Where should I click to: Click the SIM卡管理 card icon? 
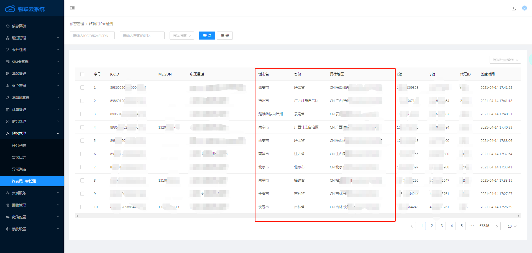pyautogui.click(x=8, y=62)
